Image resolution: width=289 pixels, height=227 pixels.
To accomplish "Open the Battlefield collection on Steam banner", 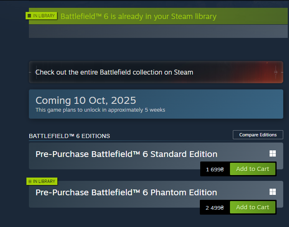I will [x=156, y=72].
